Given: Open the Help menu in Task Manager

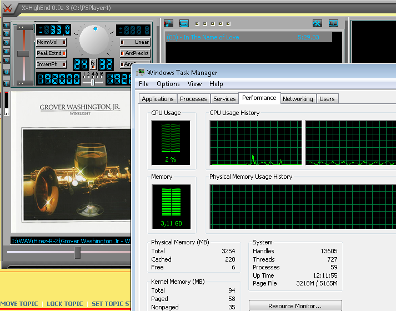Looking at the screenshot, I should (216, 84).
